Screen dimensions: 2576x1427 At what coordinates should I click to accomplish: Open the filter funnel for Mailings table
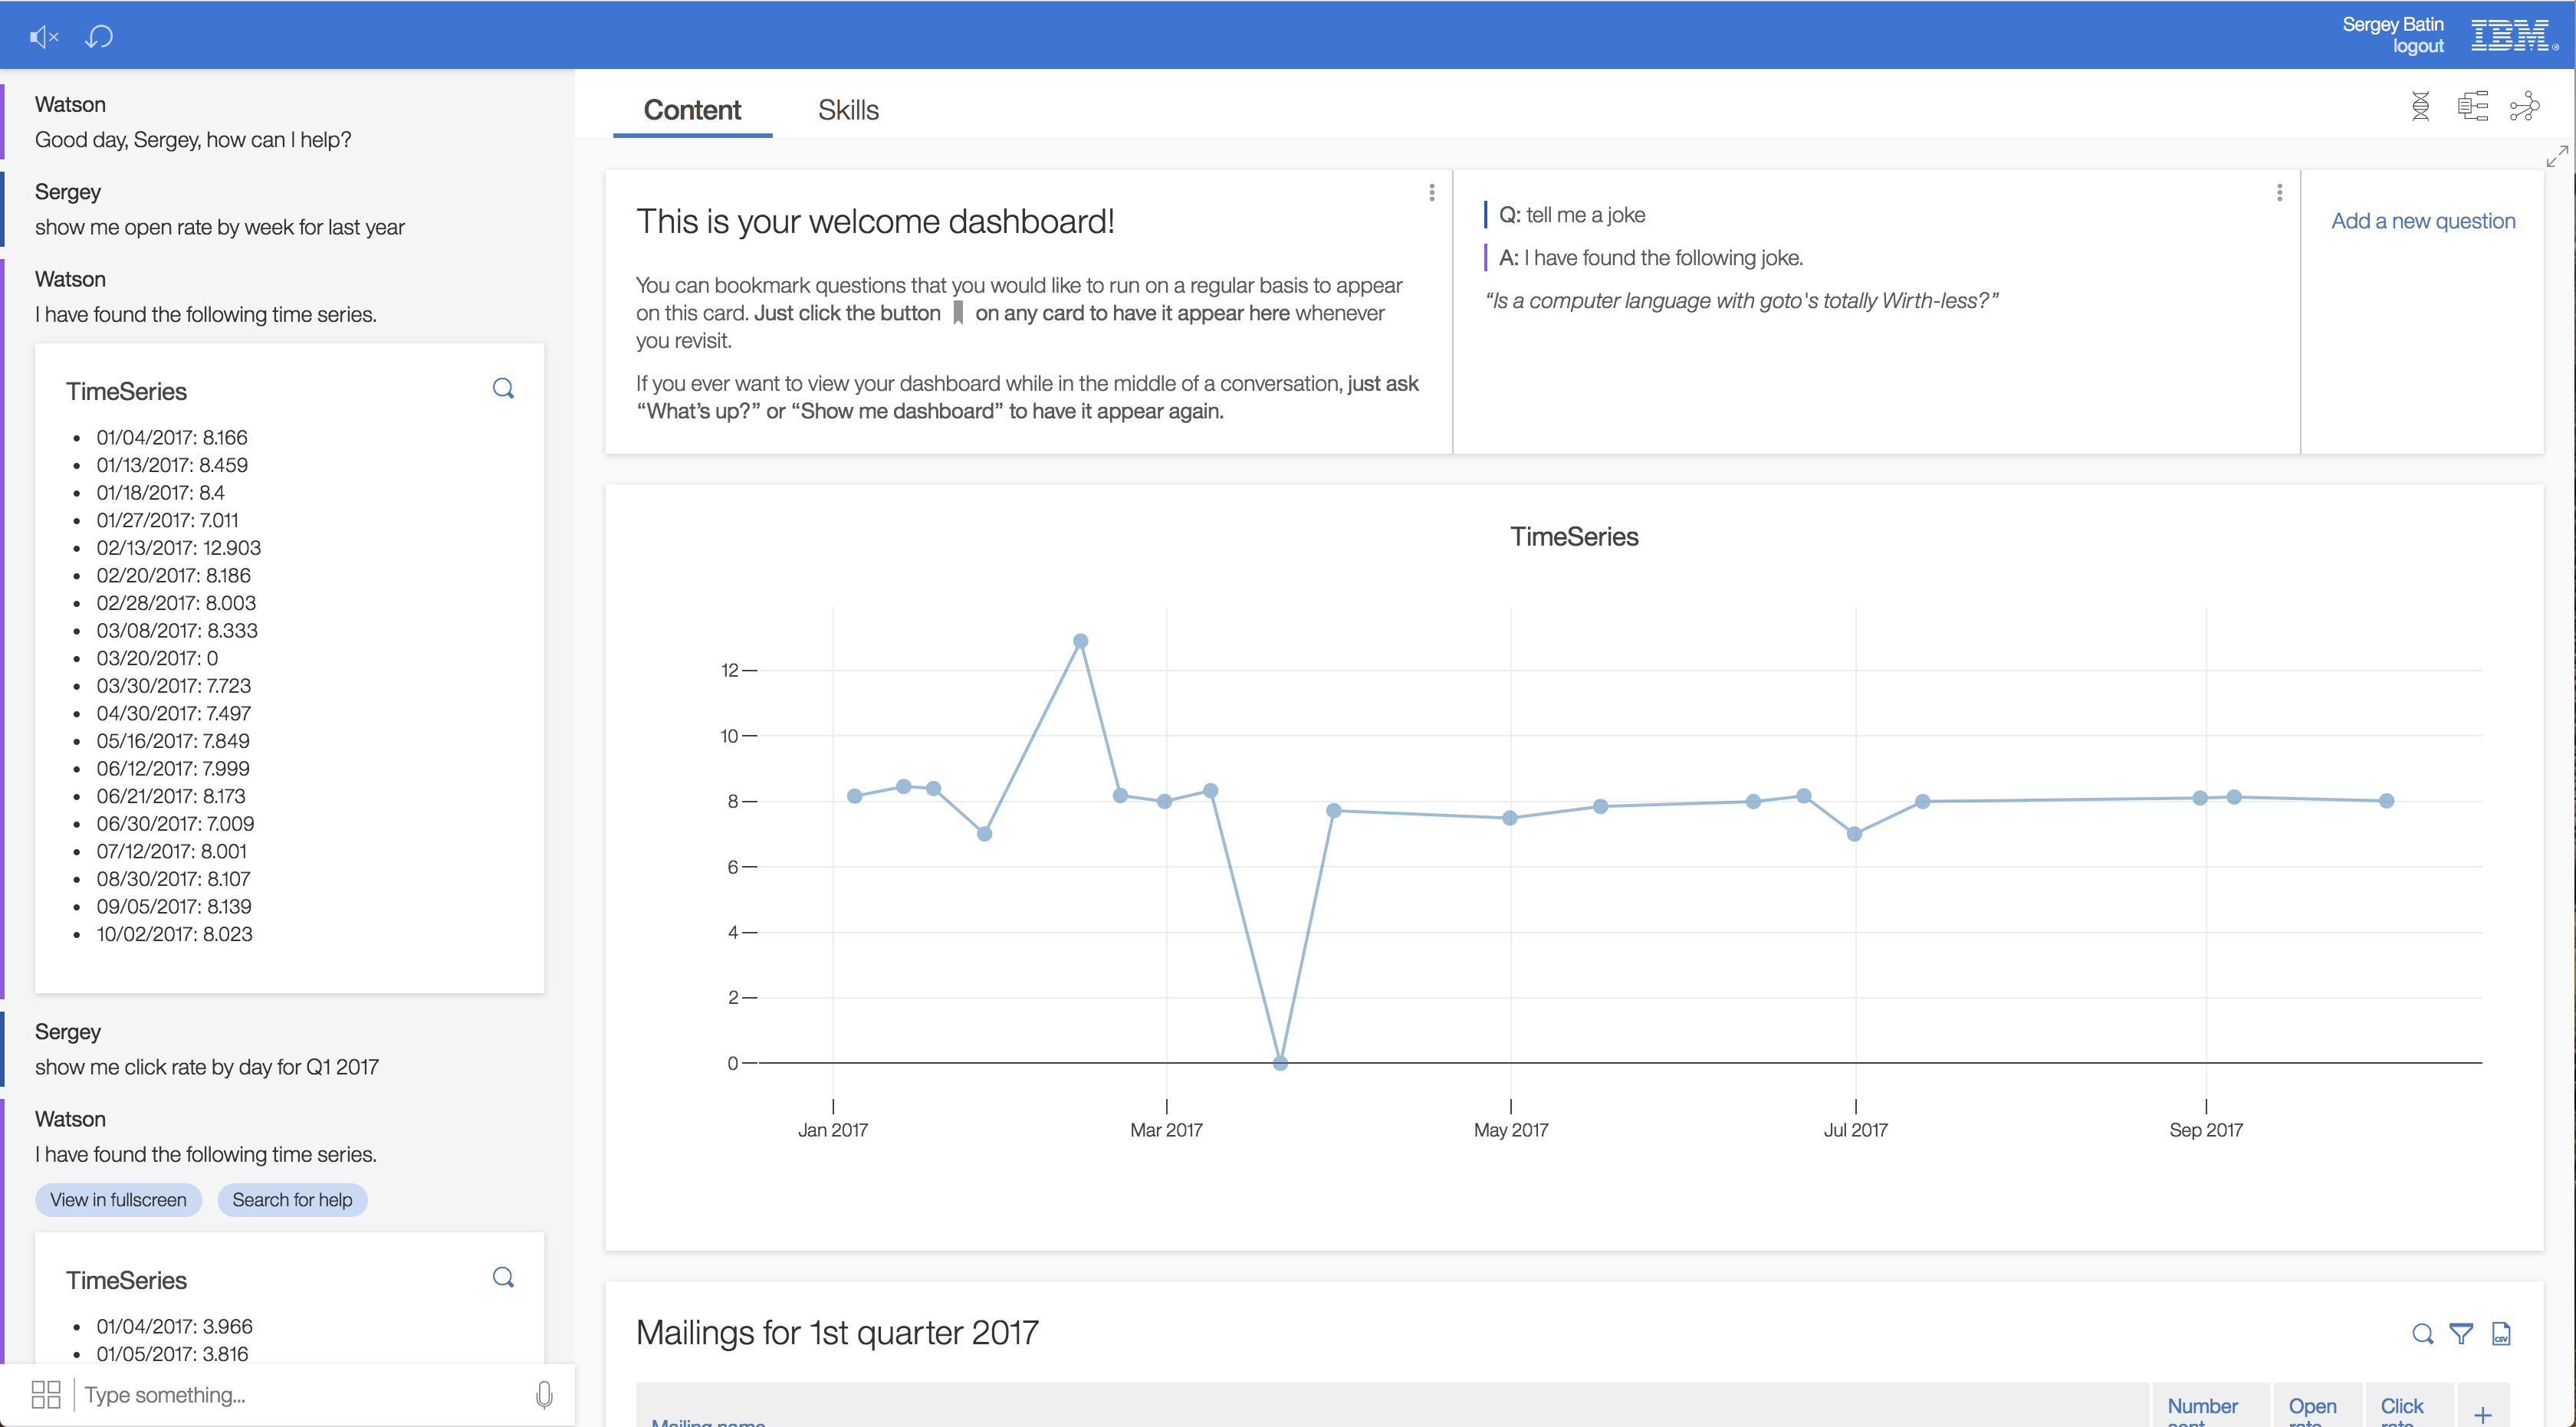[2461, 1334]
